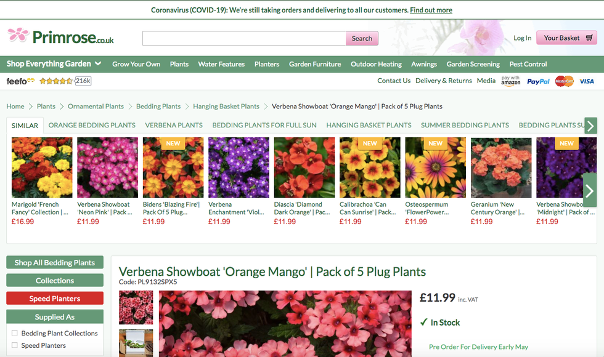
Task: Click the Search button
Action: pyautogui.click(x=362, y=38)
